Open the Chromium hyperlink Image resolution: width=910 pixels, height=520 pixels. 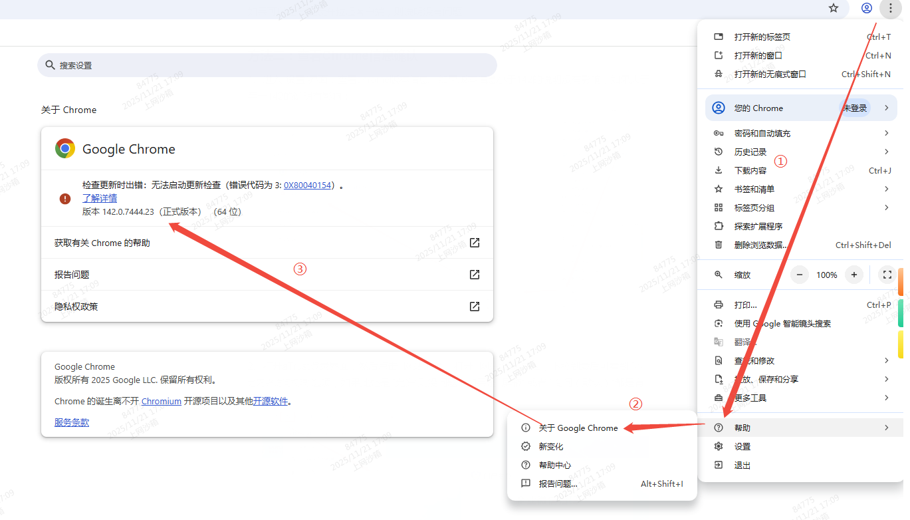161,402
